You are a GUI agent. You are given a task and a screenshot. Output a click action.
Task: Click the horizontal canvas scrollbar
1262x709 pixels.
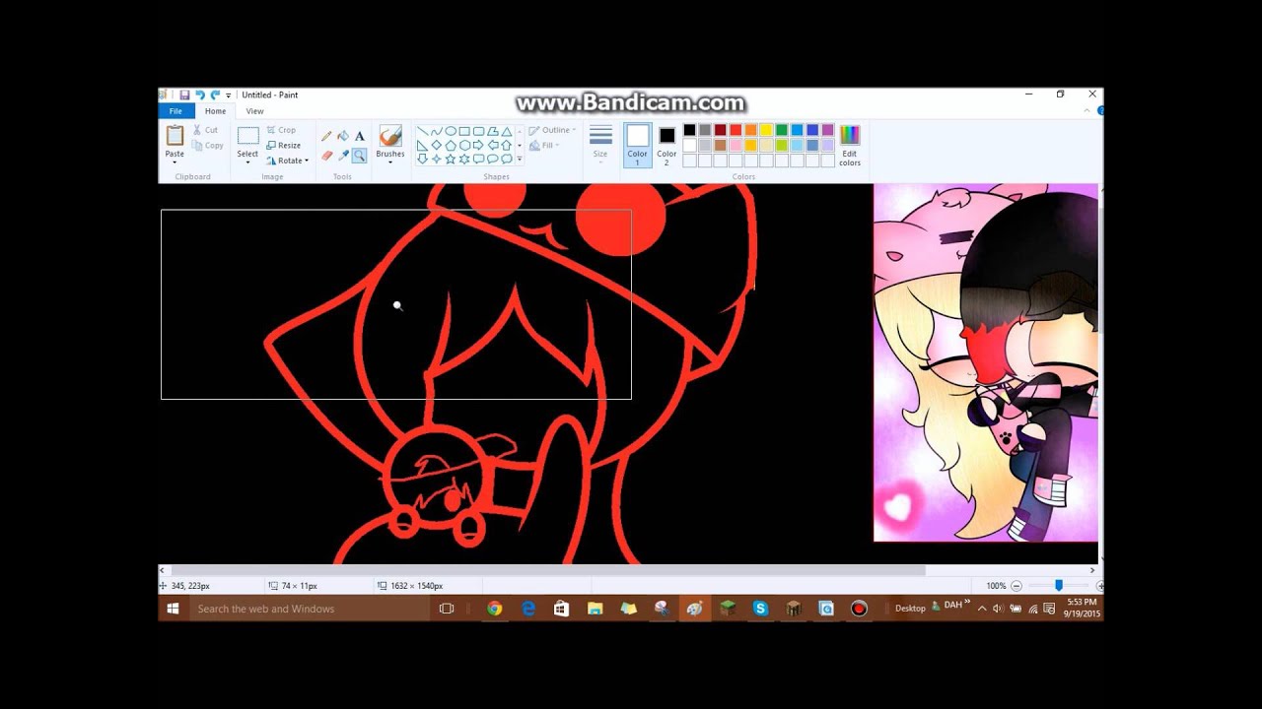548,570
